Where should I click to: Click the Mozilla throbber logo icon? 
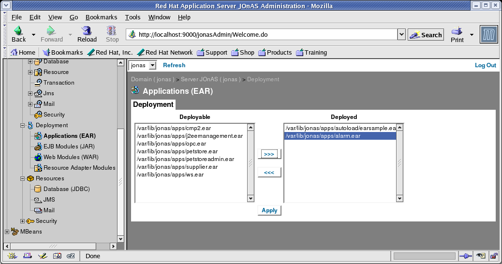tap(489, 34)
